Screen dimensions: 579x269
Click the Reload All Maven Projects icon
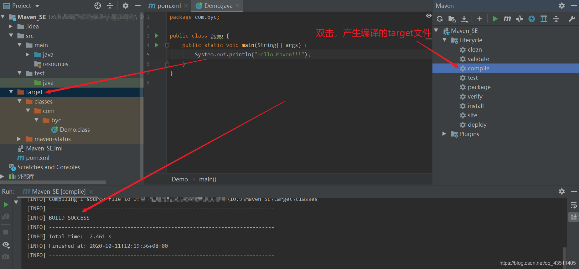[440, 19]
